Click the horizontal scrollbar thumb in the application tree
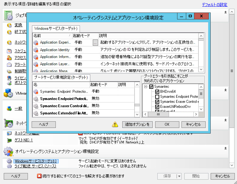Viewport: 237px width, 184px height. 158,114
